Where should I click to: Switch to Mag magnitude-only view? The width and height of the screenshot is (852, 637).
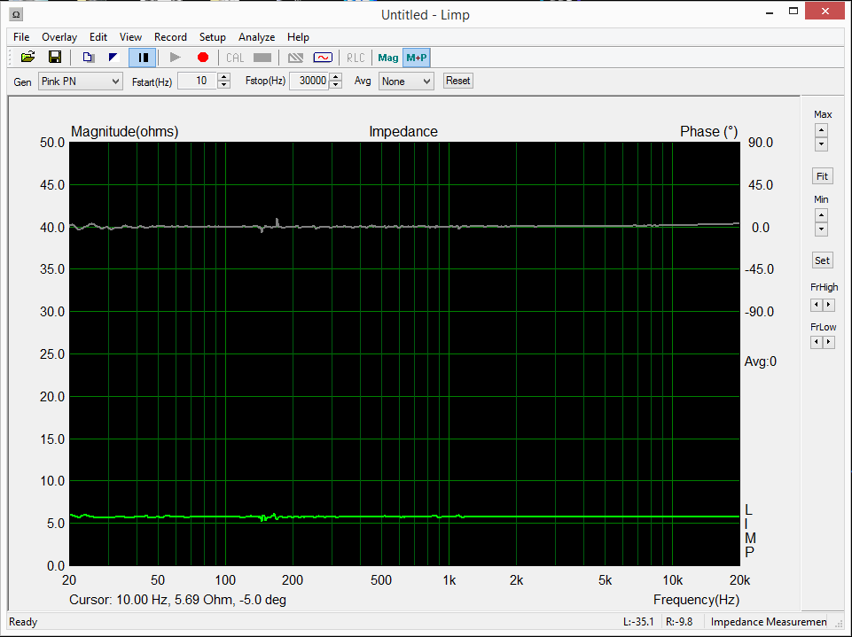(388, 58)
